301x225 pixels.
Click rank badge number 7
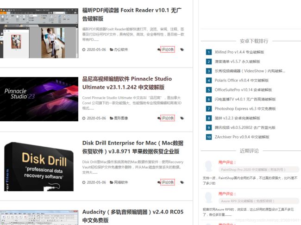(209, 109)
